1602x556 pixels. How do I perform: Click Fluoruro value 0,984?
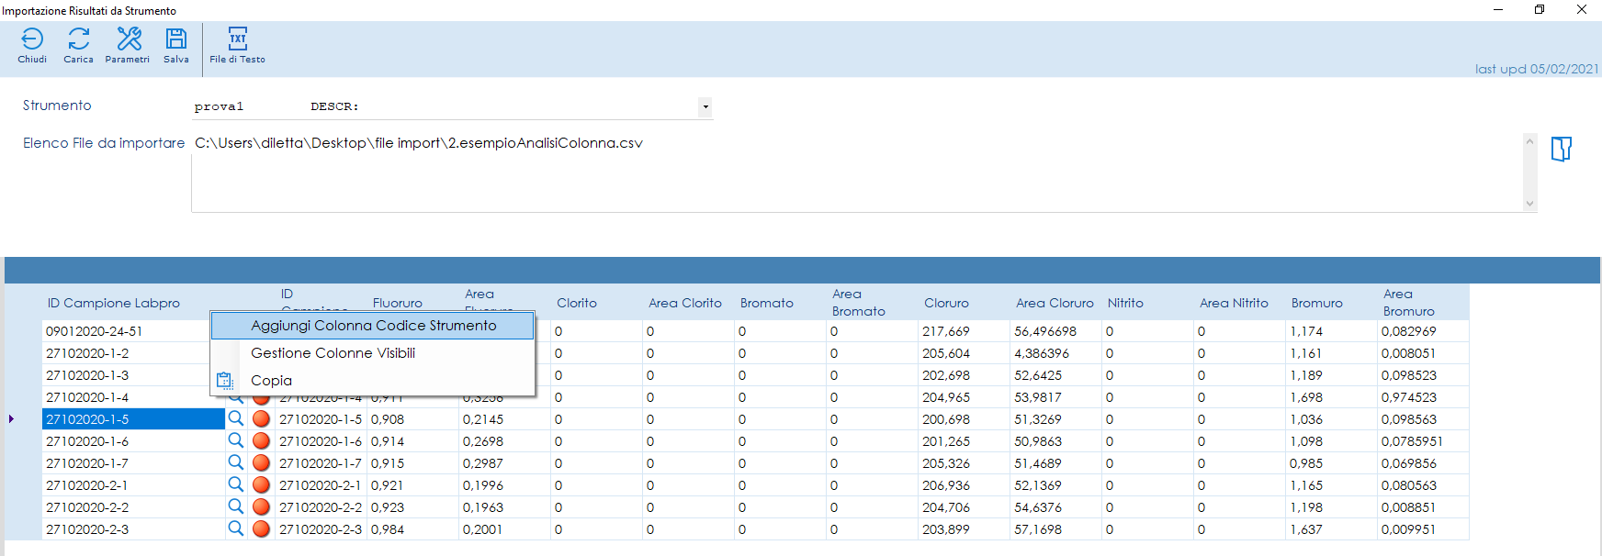tap(412, 529)
